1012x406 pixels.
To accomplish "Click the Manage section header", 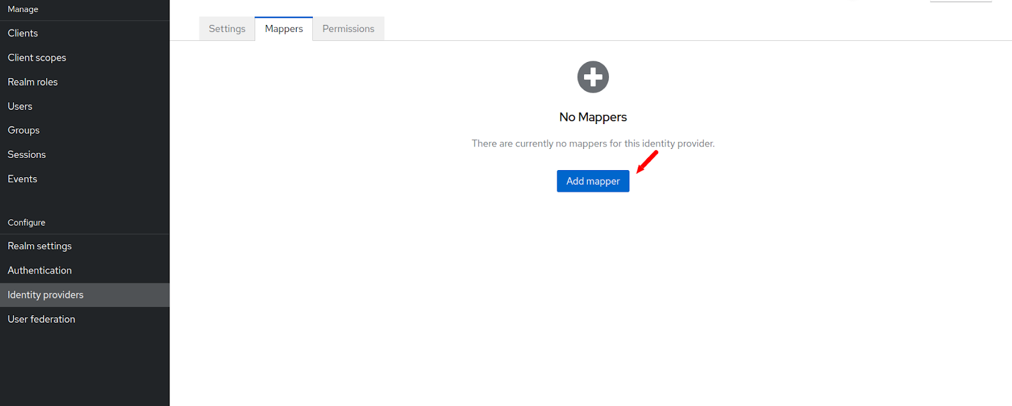I will click(x=23, y=10).
